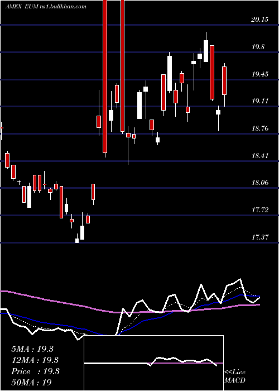Screen dimensions: 279x391
Task: Click the 18.76 price axis label
Action: click(260, 128)
